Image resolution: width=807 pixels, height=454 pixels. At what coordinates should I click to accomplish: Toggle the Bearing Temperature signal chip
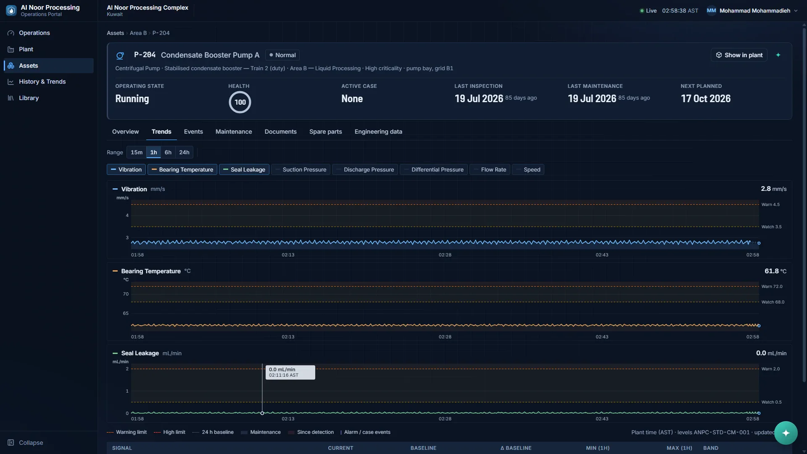click(182, 169)
